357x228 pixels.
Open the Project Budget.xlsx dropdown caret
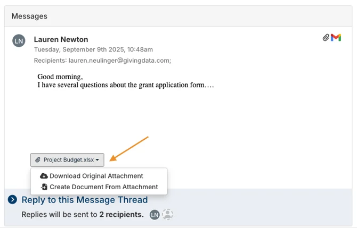(98, 160)
